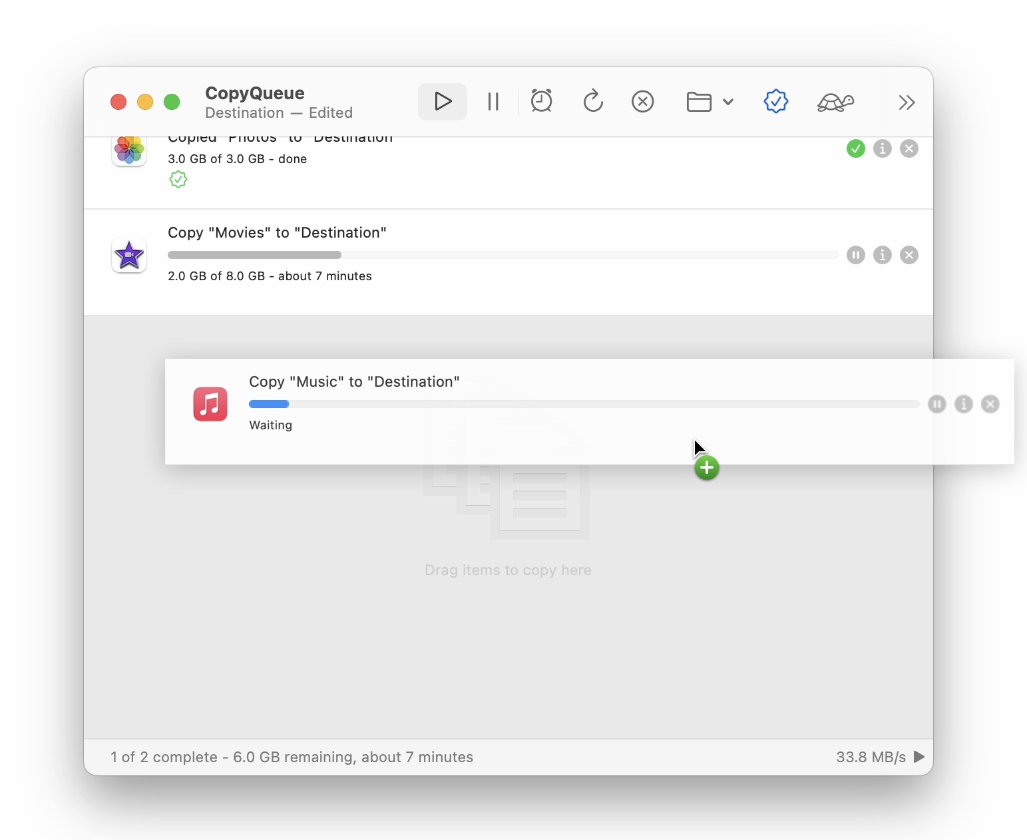
Task: Pause the queue from the toolbar
Action: pos(493,102)
